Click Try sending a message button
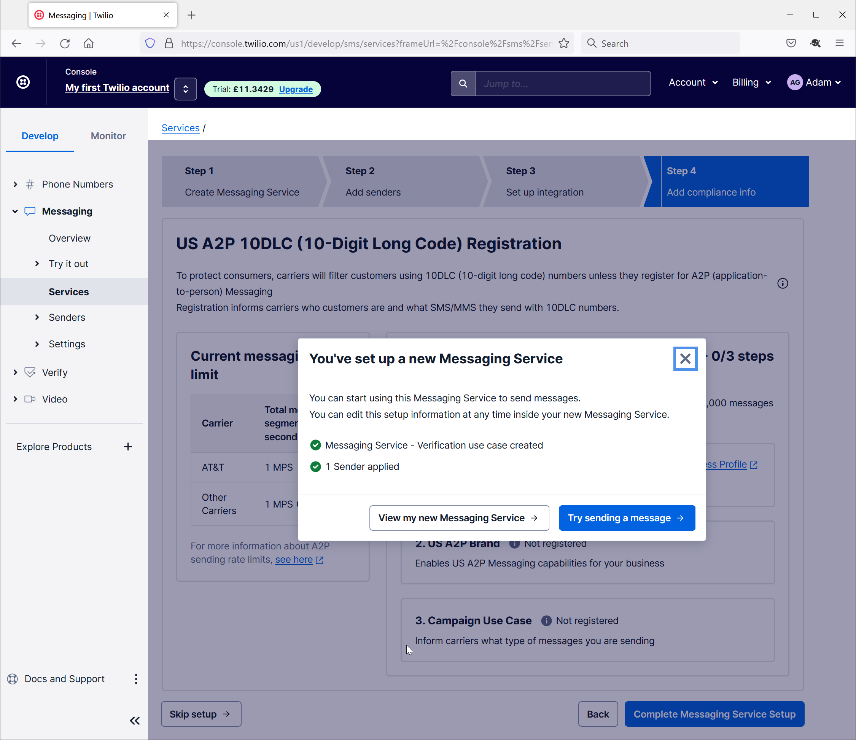 point(626,518)
